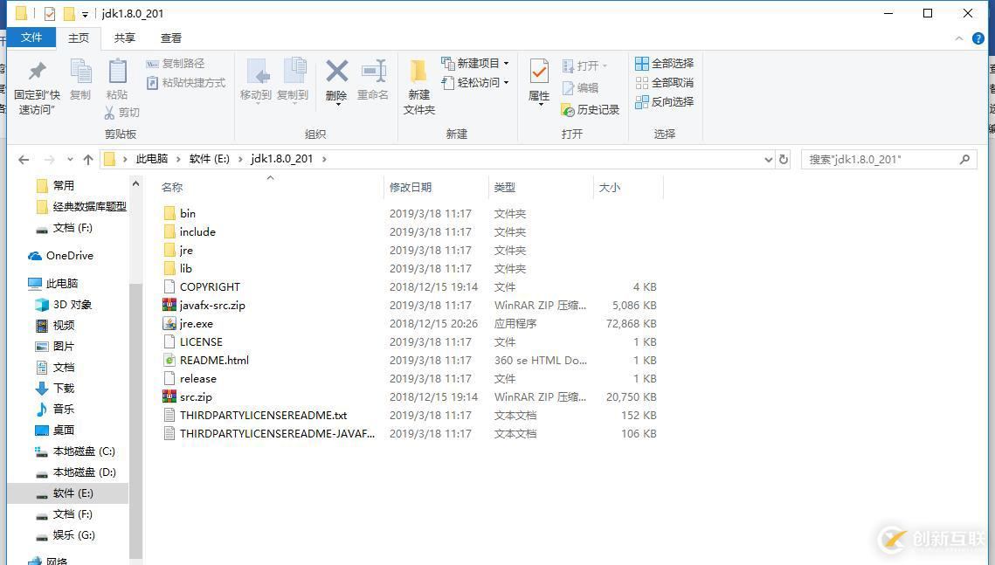
Task: Sort by Date Modified (修改日期) column
Action: (411, 187)
